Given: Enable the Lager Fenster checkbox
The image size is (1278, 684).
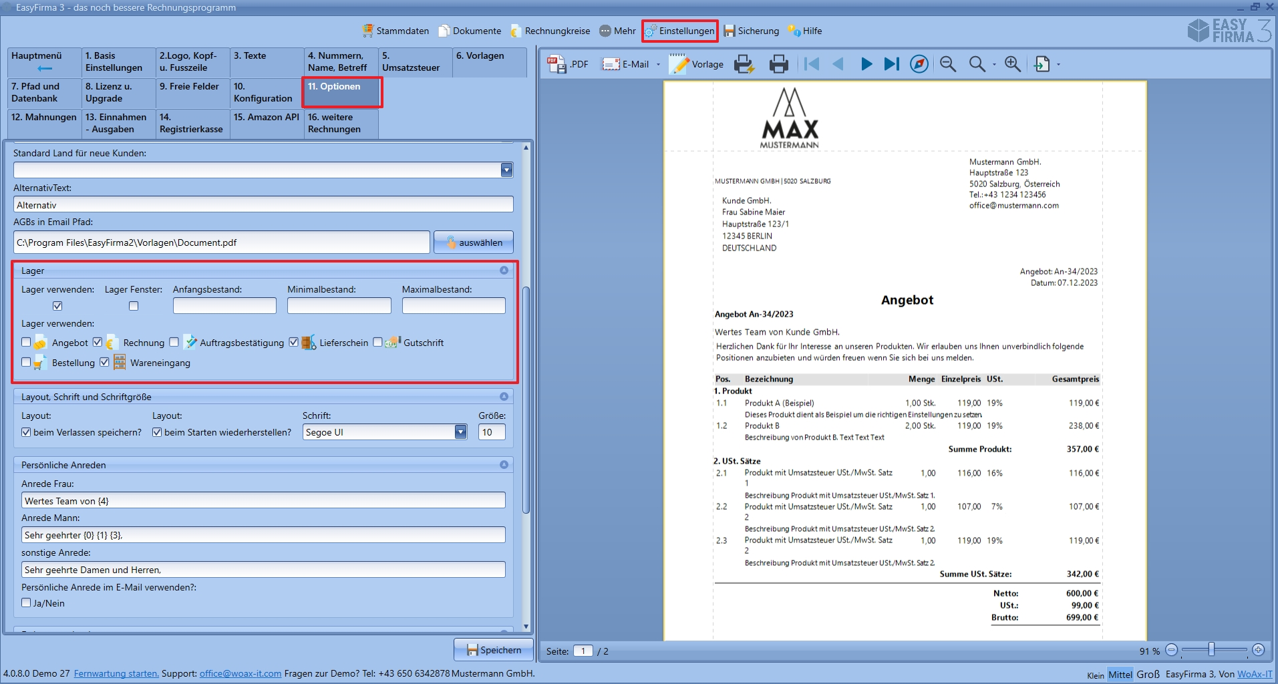Looking at the screenshot, I should pyautogui.click(x=134, y=306).
